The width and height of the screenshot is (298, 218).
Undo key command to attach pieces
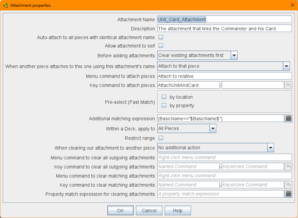[288, 85]
